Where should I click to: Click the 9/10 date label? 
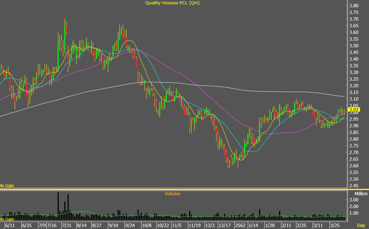[x=113, y=226]
